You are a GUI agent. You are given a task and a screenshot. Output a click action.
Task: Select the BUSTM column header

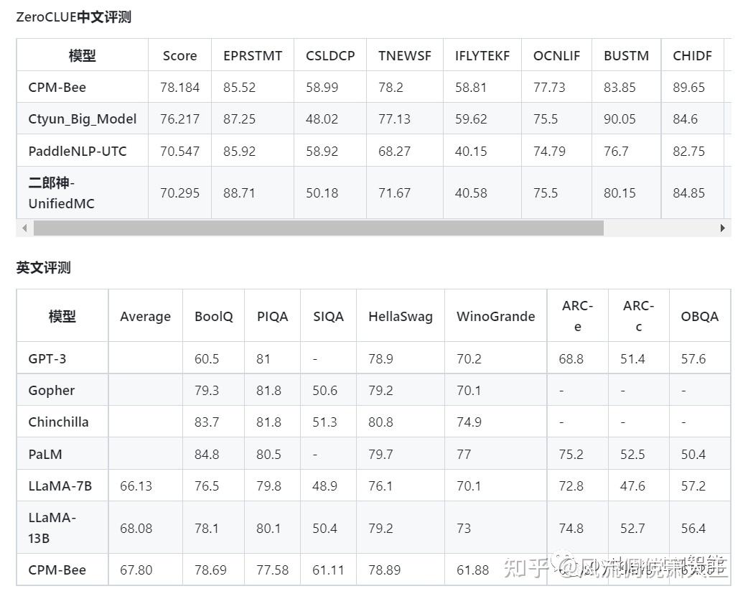tap(626, 55)
